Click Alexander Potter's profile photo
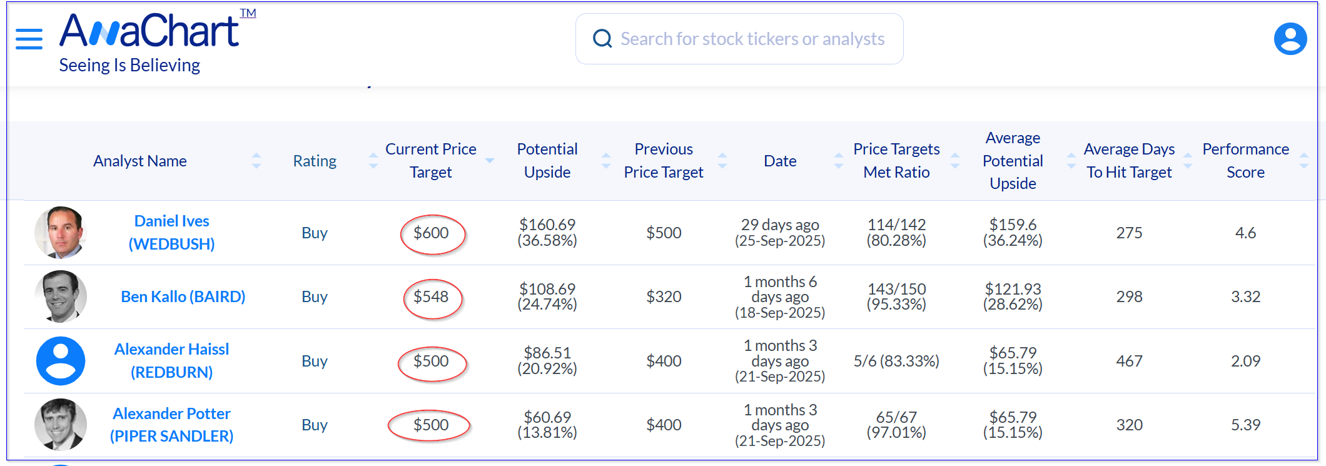 [x=60, y=425]
